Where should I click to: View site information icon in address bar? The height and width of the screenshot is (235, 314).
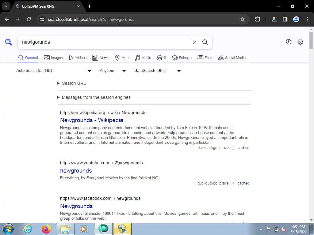pos(42,19)
